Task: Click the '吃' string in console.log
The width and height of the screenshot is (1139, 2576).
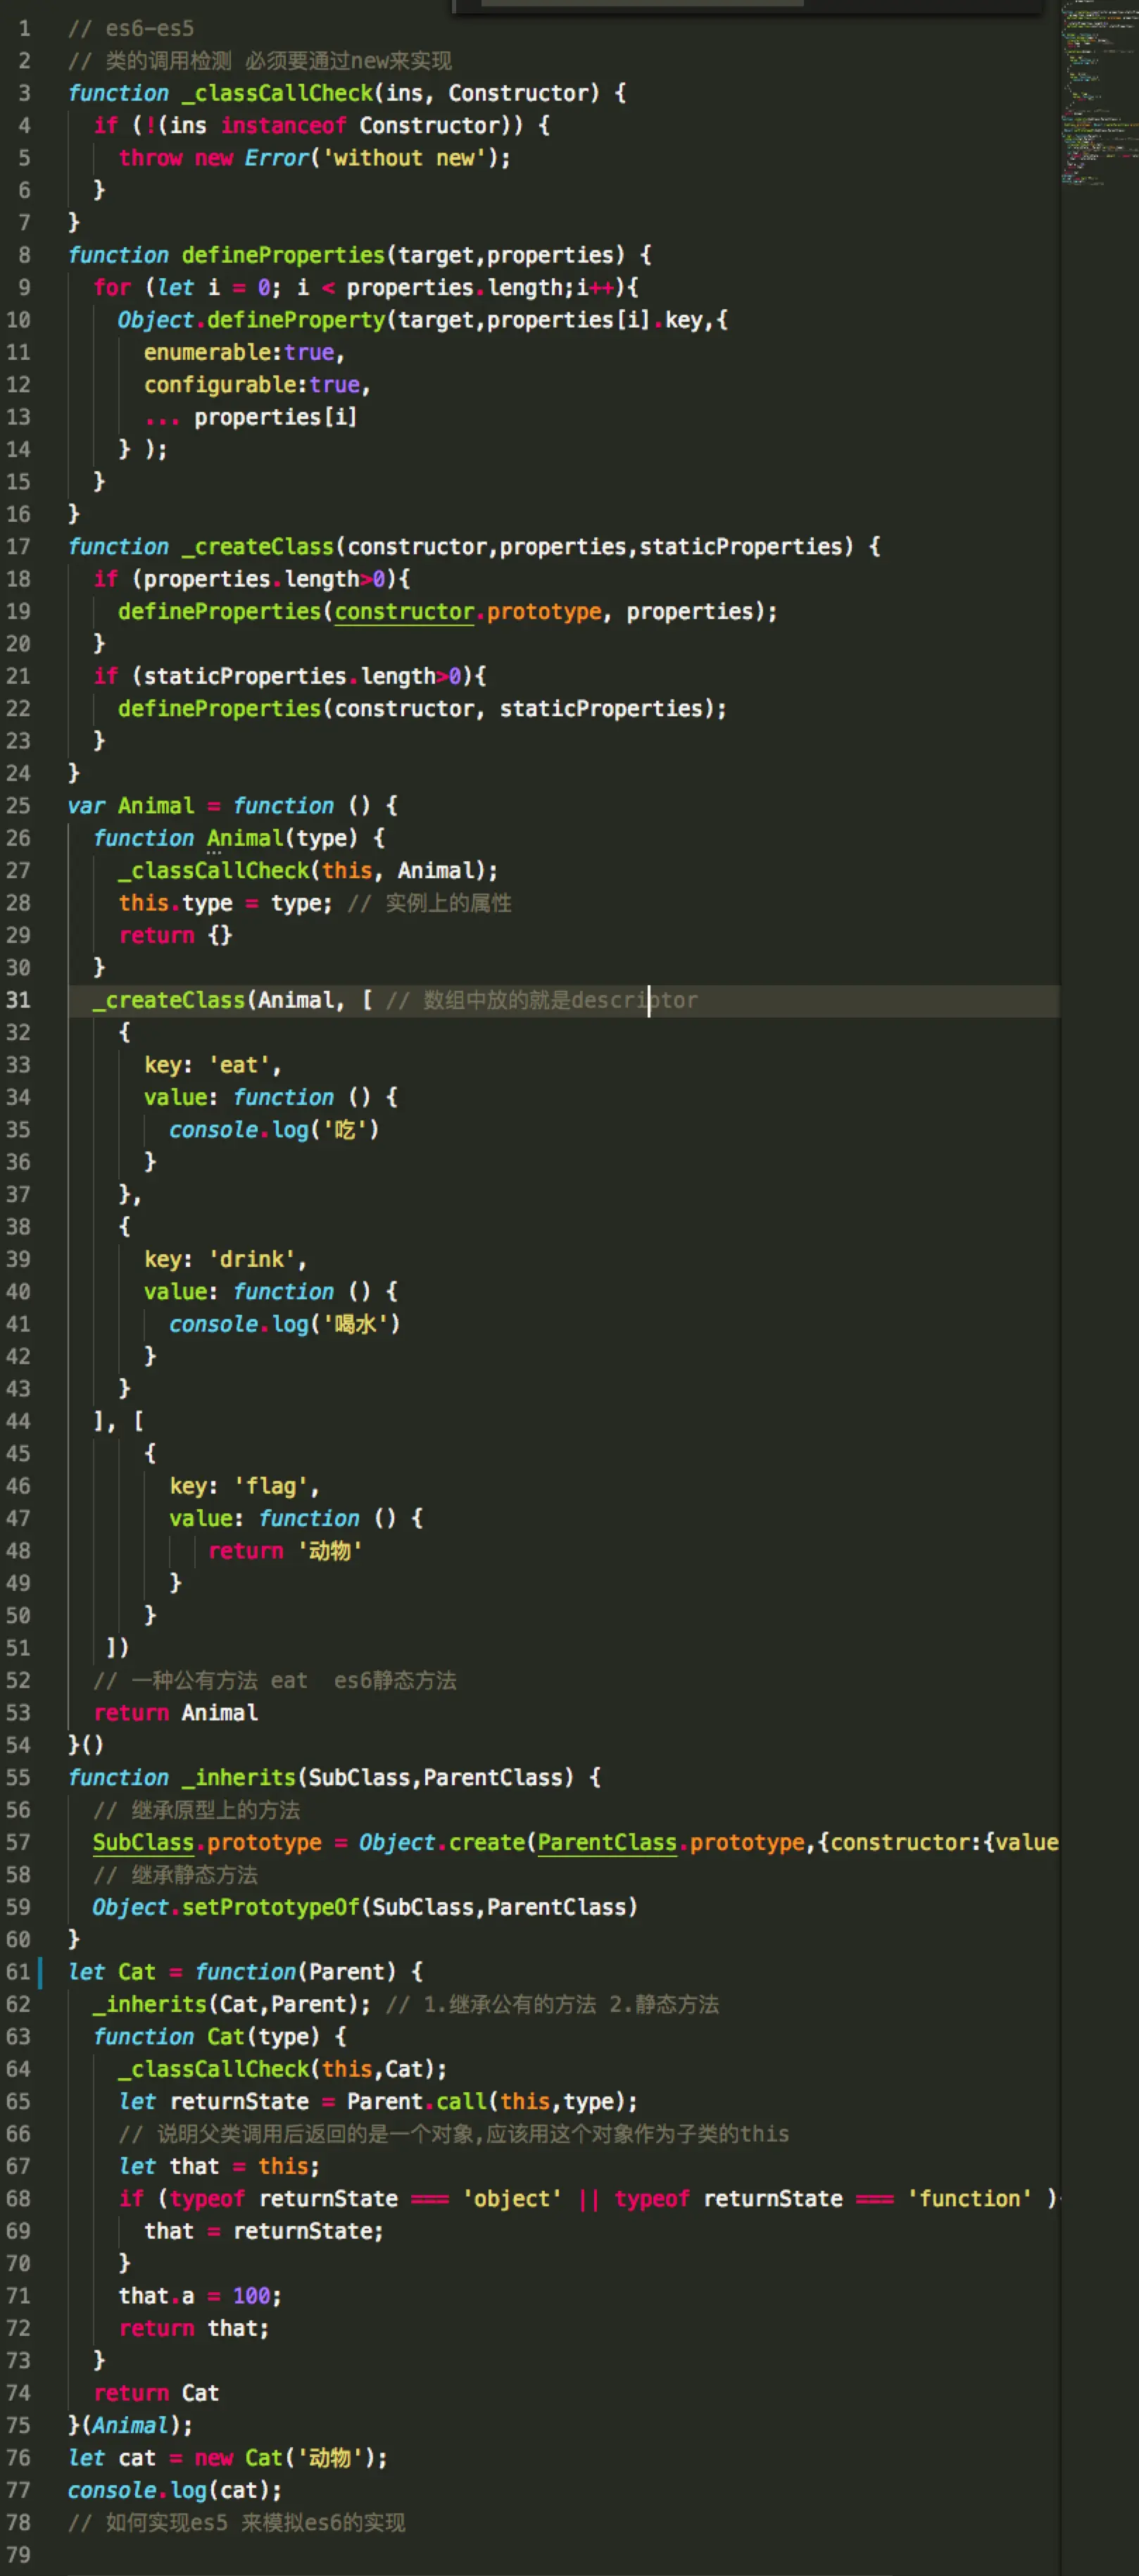Action: coord(344,1130)
